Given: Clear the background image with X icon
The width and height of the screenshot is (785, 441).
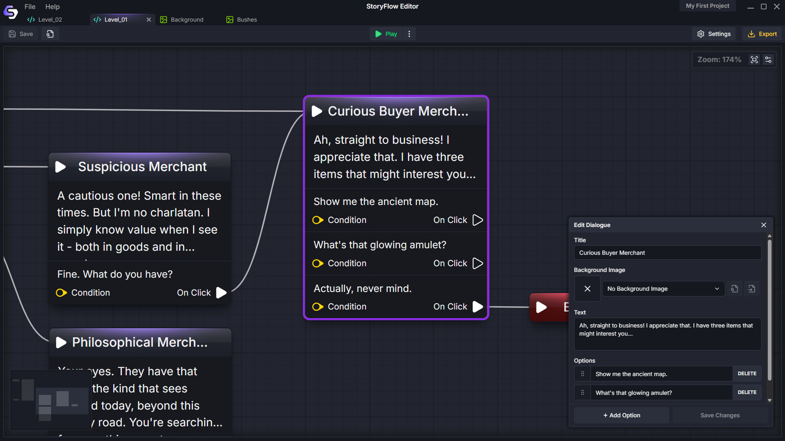Looking at the screenshot, I should tap(587, 289).
